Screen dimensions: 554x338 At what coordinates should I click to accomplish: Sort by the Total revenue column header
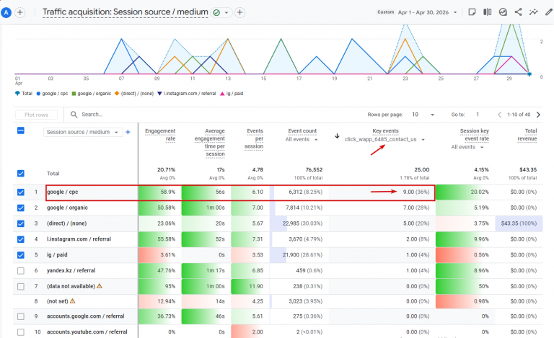pyautogui.click(x=527, y=135)
